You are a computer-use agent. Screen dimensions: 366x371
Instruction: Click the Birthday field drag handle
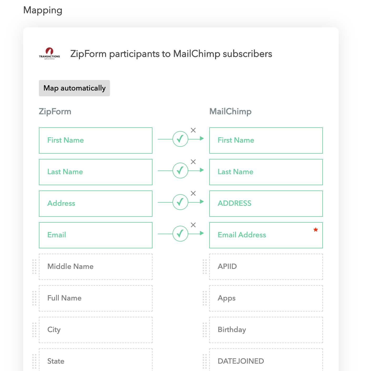point(205,330)
